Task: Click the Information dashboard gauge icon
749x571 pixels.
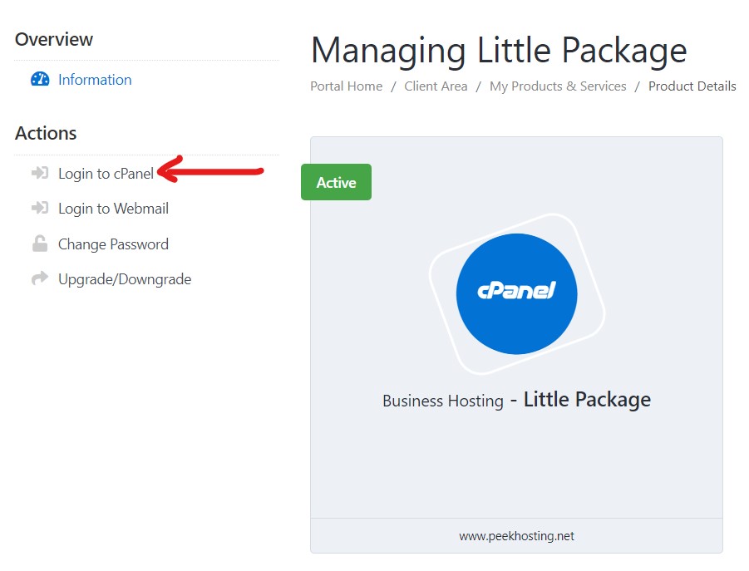Action: click(x=40, y=80)
